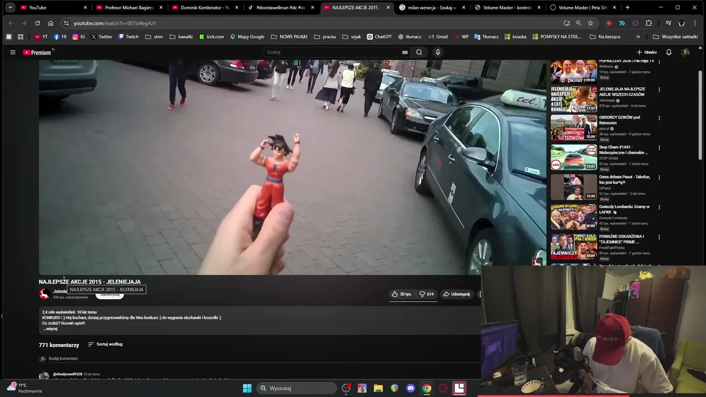Open the Chrome extensions puzzle icon
Image resolution: width=706 pixels, height=397 pixels.
click(649, 23)
